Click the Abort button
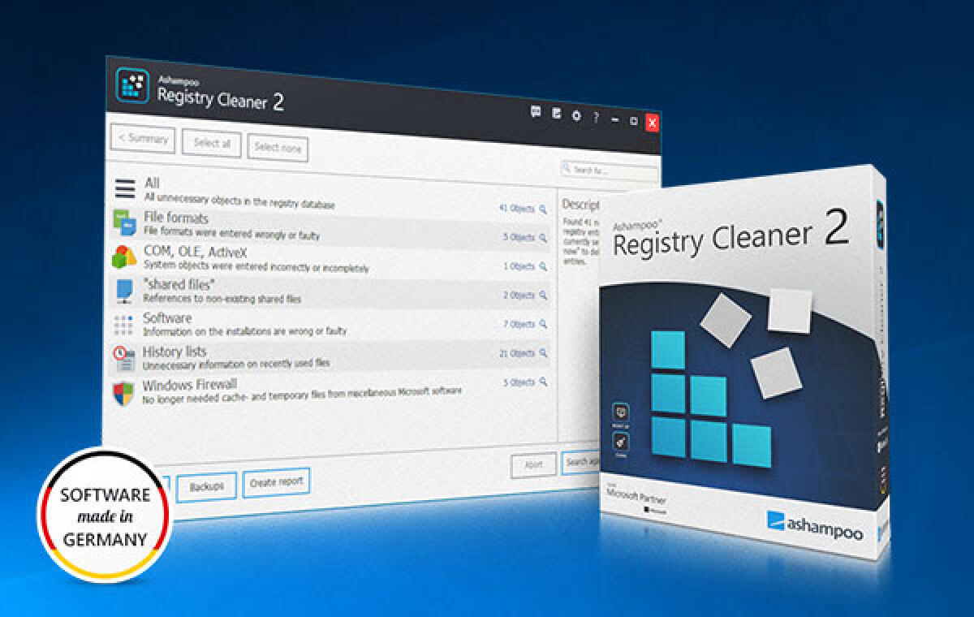 pos(533,464)
